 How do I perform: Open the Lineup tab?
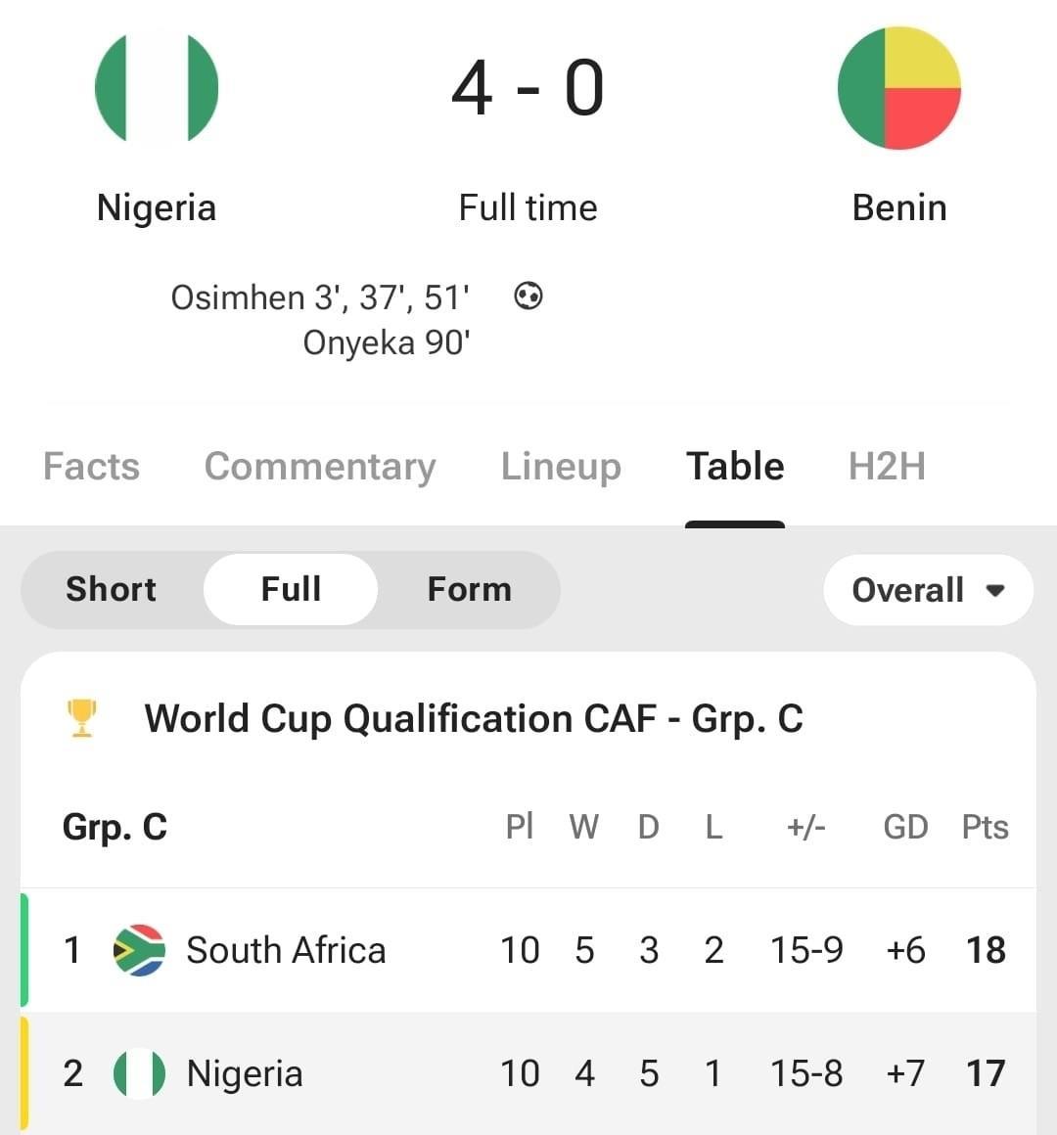561,467
